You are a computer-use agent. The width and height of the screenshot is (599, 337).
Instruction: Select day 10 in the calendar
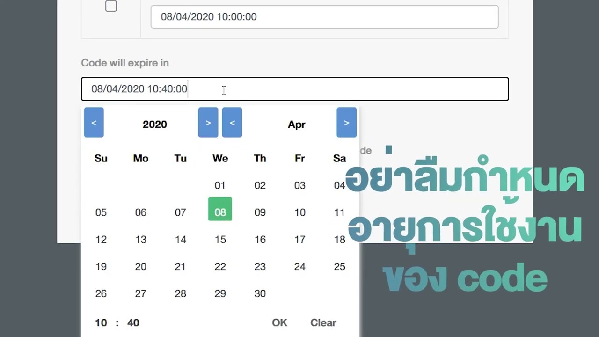[x=300, y=212]
